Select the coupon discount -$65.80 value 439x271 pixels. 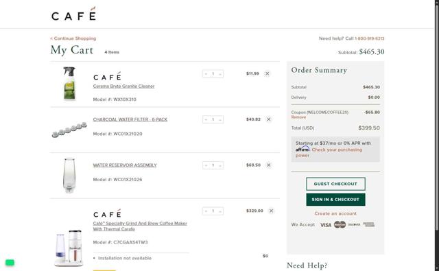(372, 113)
